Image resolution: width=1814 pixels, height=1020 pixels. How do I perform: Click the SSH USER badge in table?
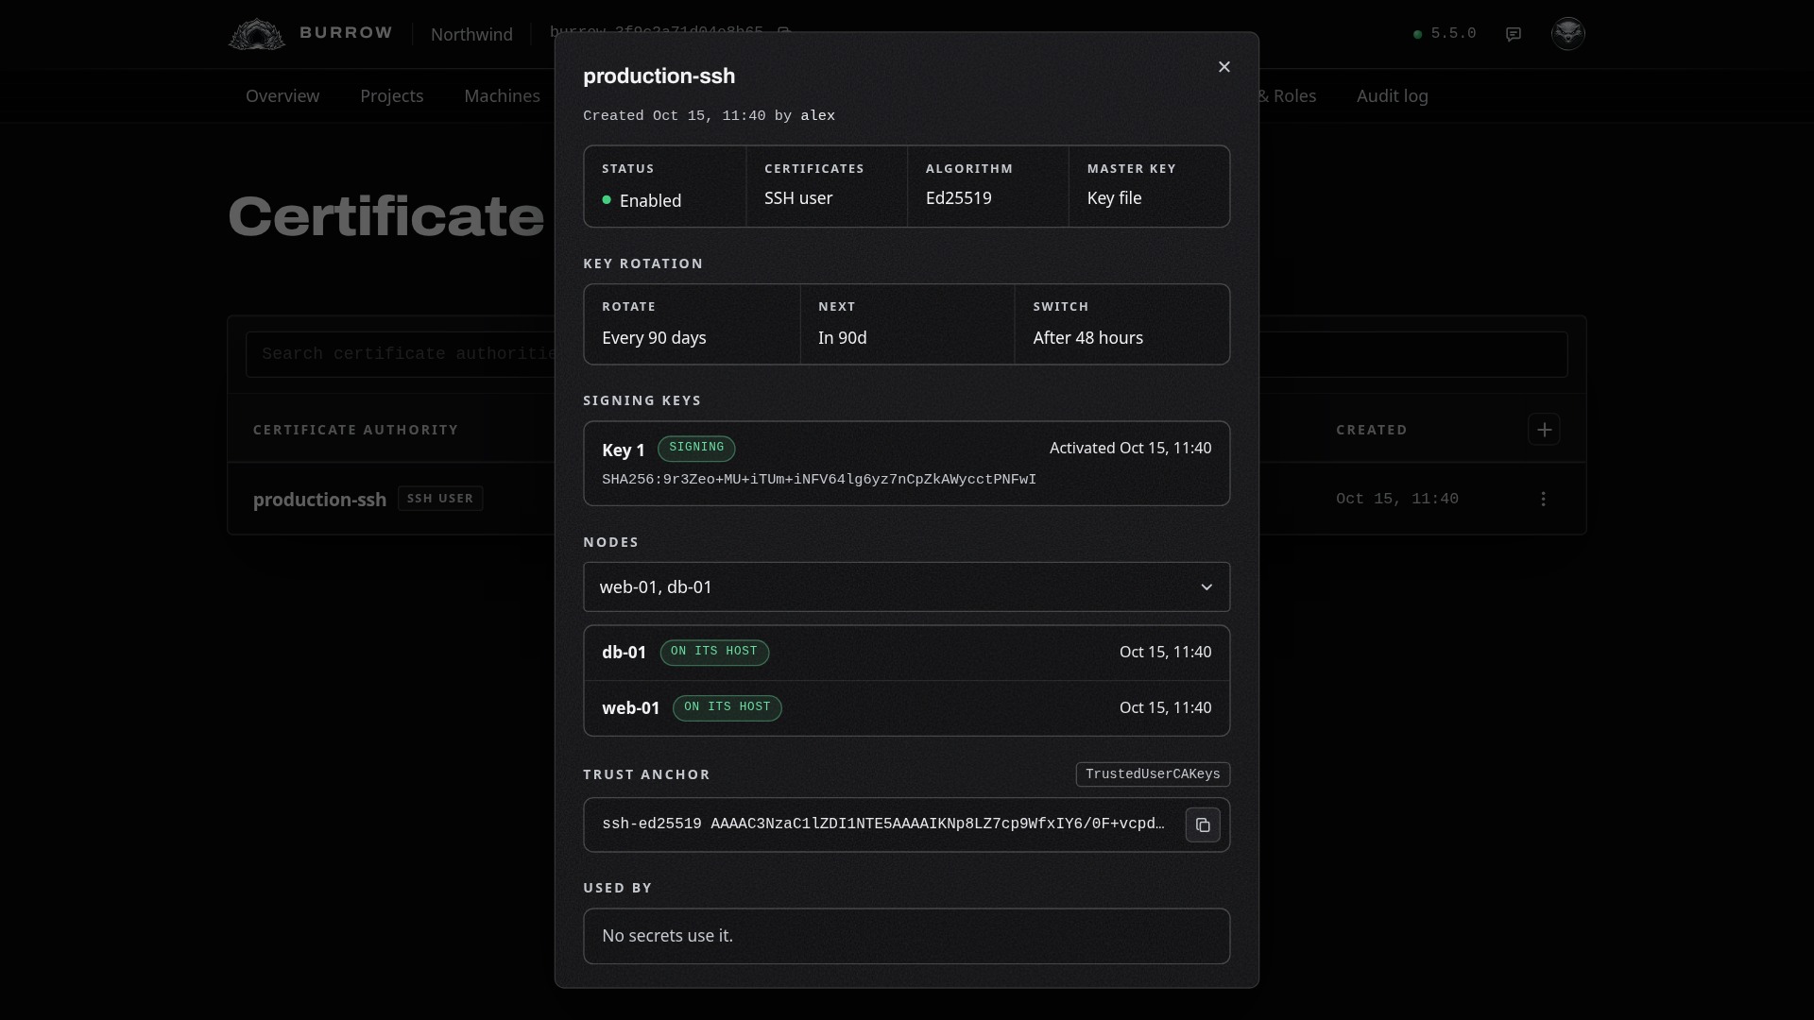click(x=440, y=499)
